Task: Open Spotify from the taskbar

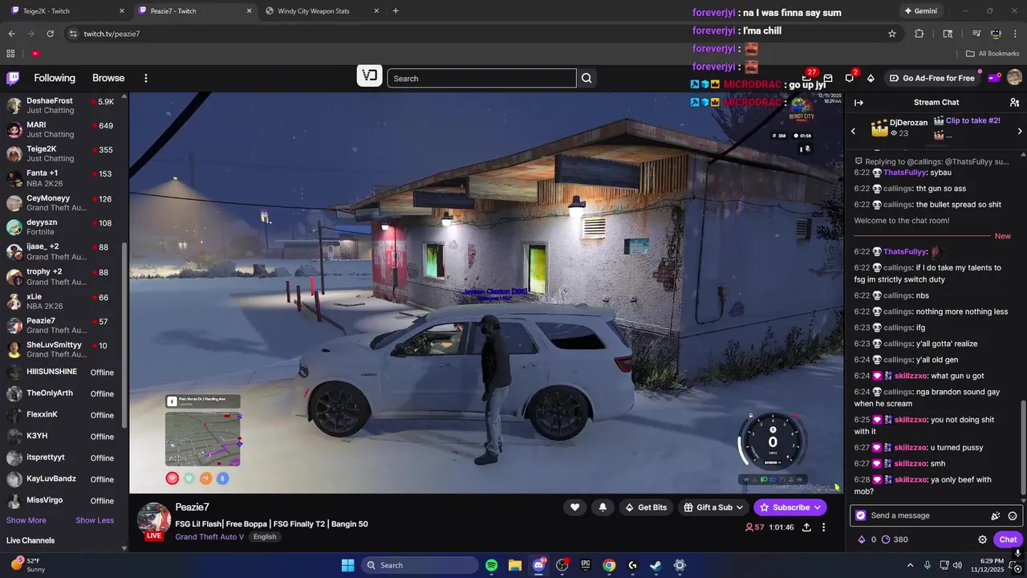Action: point(492,565)
